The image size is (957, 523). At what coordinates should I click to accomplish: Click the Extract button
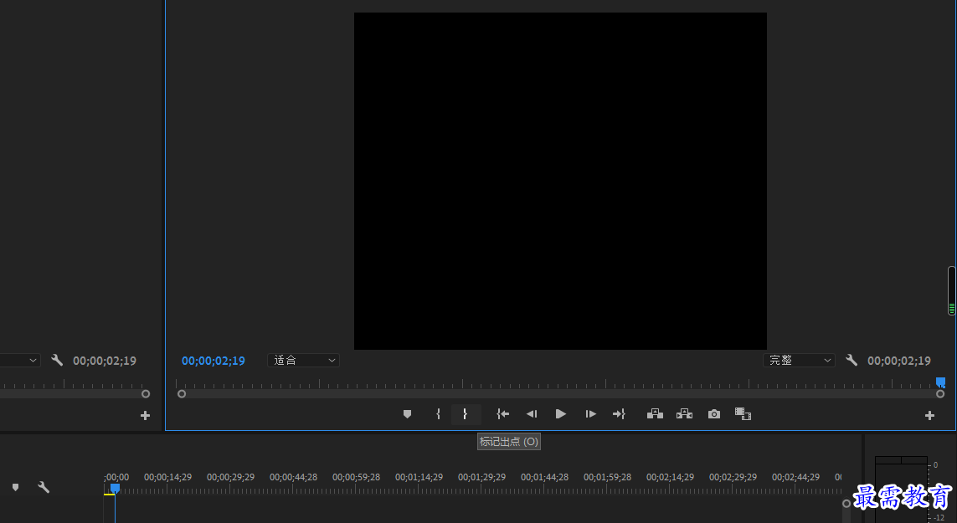(684, 414)
